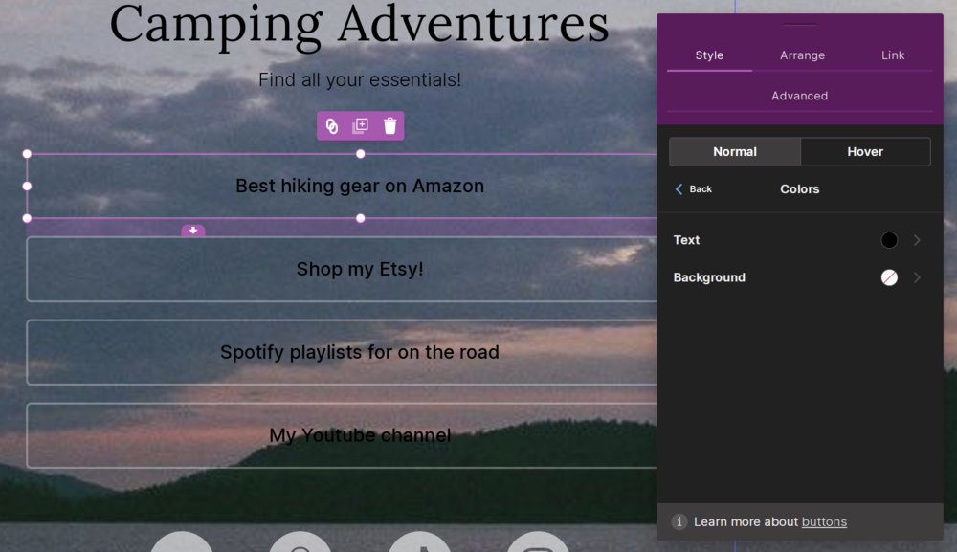Select the My Youtube channel button
This screenshot has width=957, height=552.
click(x=360, y=435)
